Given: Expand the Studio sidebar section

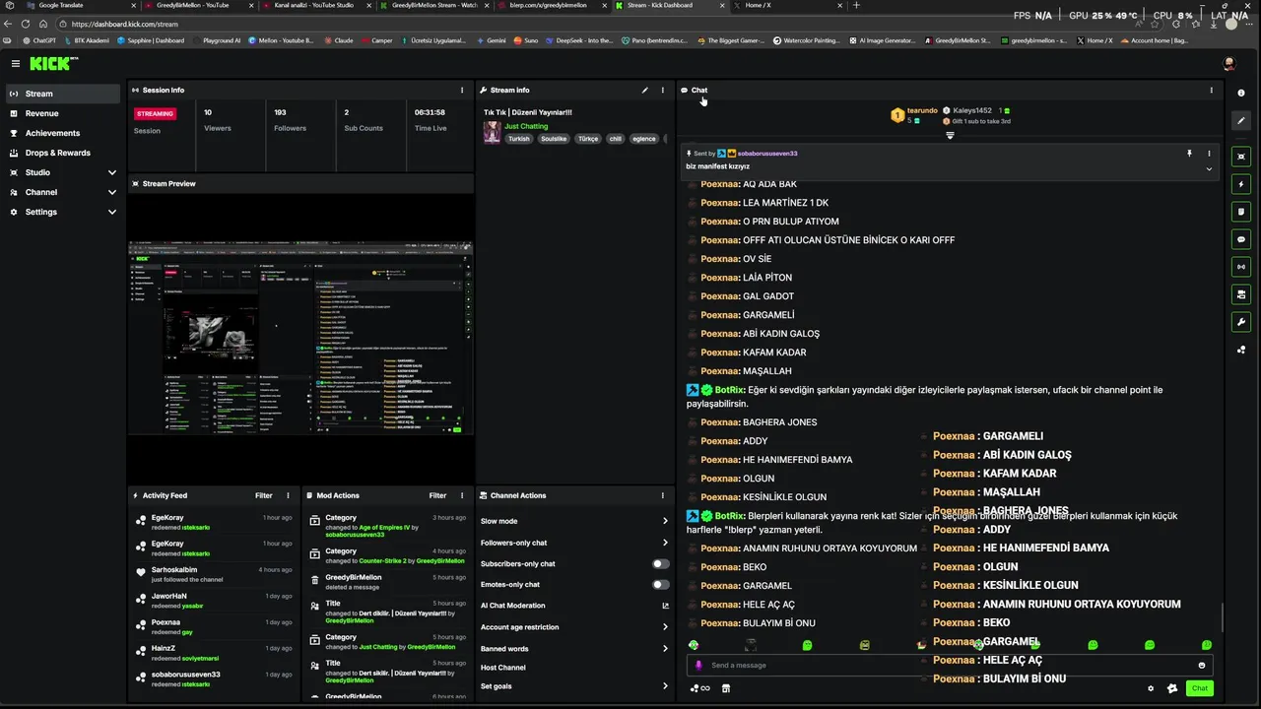Looking at the screenshot, I should point(111,172).
